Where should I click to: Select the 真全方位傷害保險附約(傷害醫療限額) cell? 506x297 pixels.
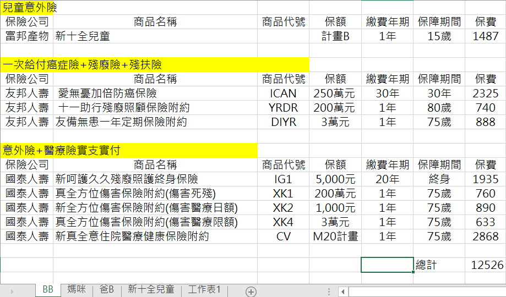(x=155, y=222)
